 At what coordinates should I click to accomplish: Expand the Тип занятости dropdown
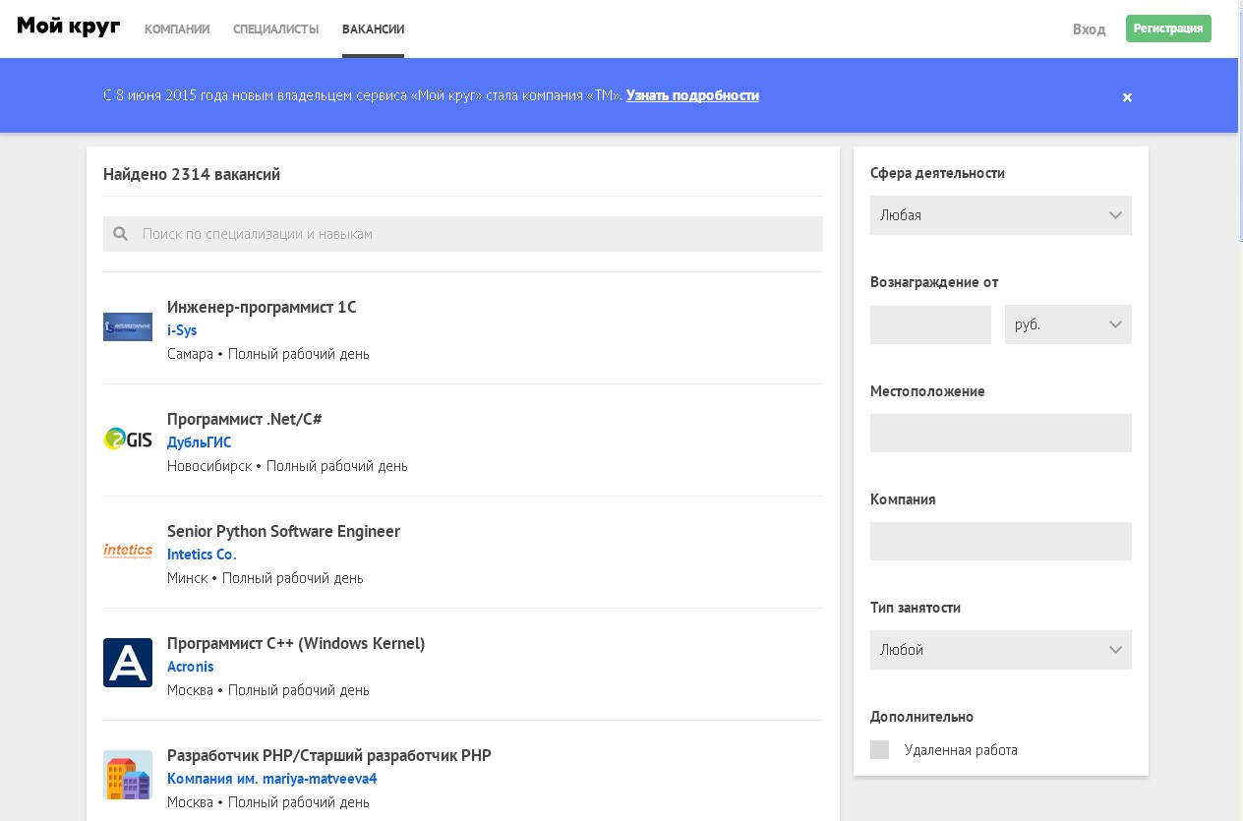coord(1000,650)
